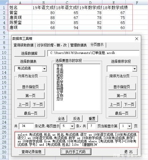Click 上一页 in 降序方法分页 group
This screenshot has width=148, height=160.
(115, 104)
